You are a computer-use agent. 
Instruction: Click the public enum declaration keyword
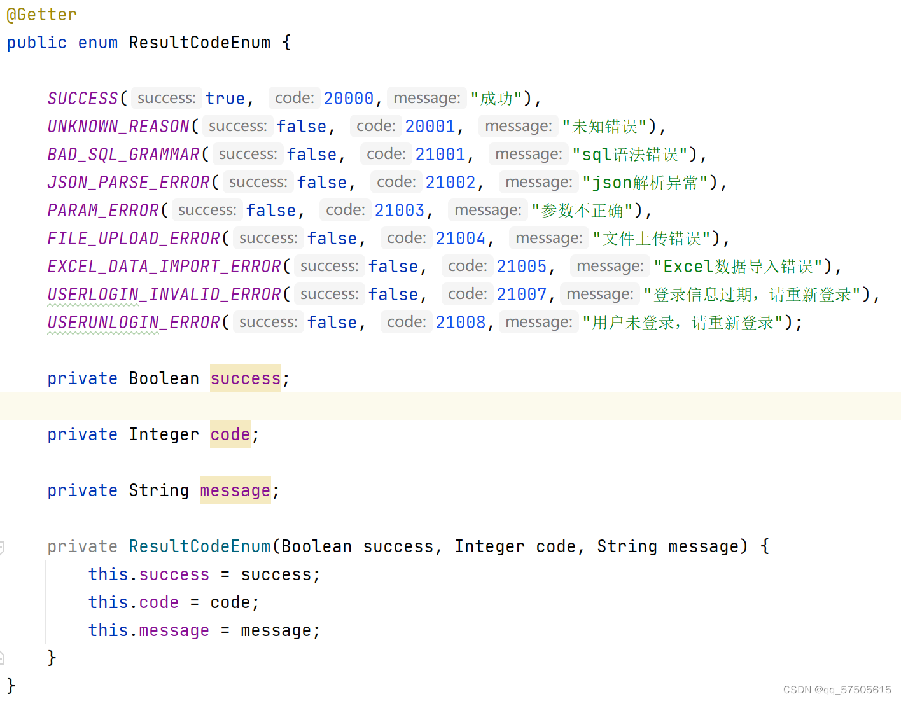click(36, 42)
